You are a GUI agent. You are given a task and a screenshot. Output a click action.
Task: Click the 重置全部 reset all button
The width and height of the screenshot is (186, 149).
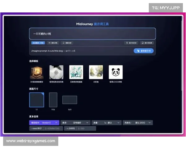pos(67,43)
